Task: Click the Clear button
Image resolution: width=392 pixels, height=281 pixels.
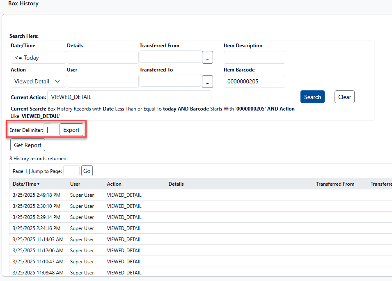Action: (344, 97)
